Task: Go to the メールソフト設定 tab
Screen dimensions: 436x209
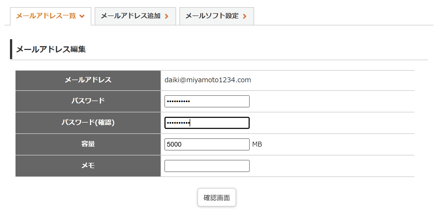Action: click(212, 16)
